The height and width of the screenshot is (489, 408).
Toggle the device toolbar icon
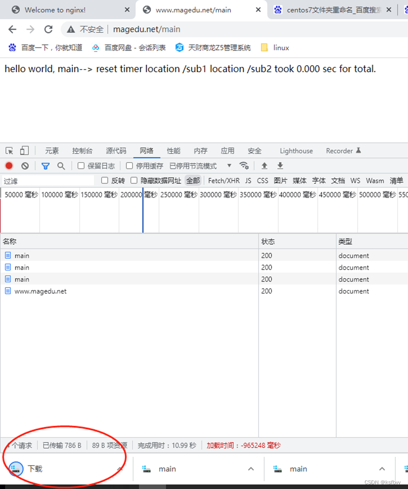24,151
